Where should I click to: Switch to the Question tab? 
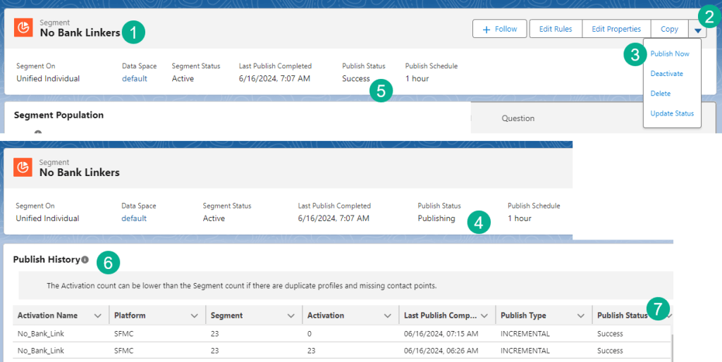click(518, 118)
